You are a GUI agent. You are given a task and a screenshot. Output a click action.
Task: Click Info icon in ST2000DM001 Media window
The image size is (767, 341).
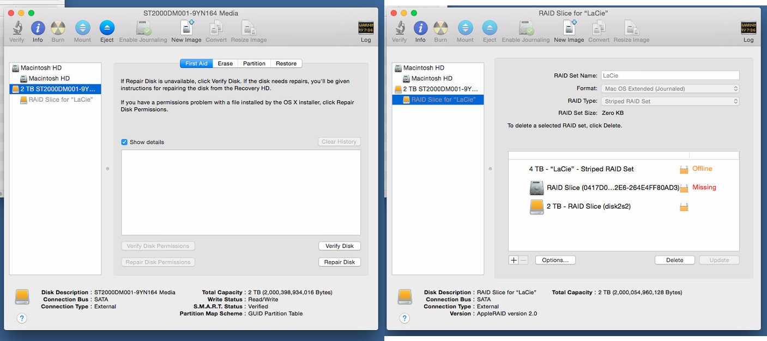[x=38, y=28]
